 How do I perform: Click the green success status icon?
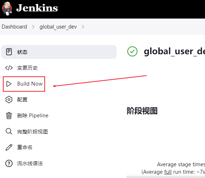click(x=132, y=51)
